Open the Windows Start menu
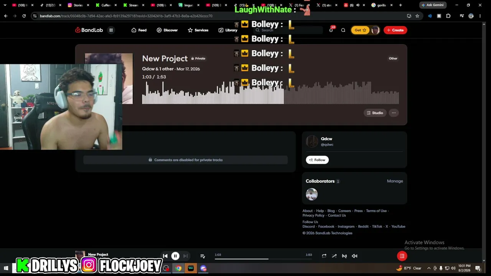This screenshot has width=491, height=276. pyautogui.click(x=6, y=268)
